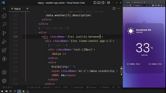
Task: Reload the localhost page in Chrome
Action: point(130,5)
